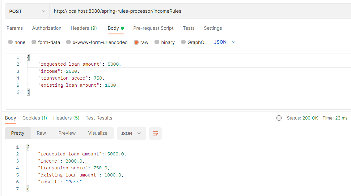
Task: Select the form-data radio button
Action: coord(34,42)
